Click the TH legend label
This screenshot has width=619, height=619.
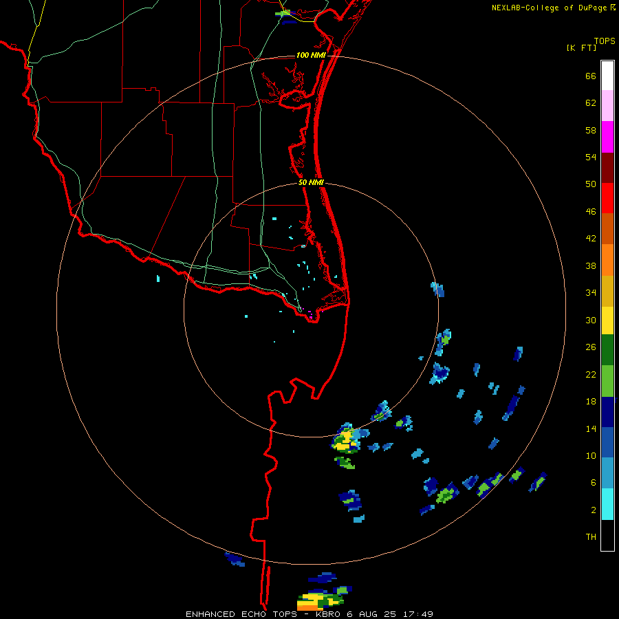coord(591,537)
